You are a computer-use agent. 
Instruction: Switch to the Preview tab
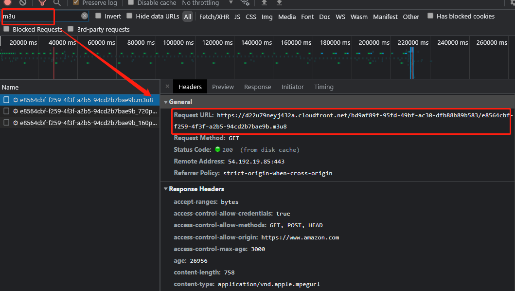(223, 87)
